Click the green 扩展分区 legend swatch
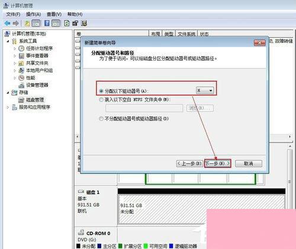Viewport: 296px width, 249px height. (120, 246)
